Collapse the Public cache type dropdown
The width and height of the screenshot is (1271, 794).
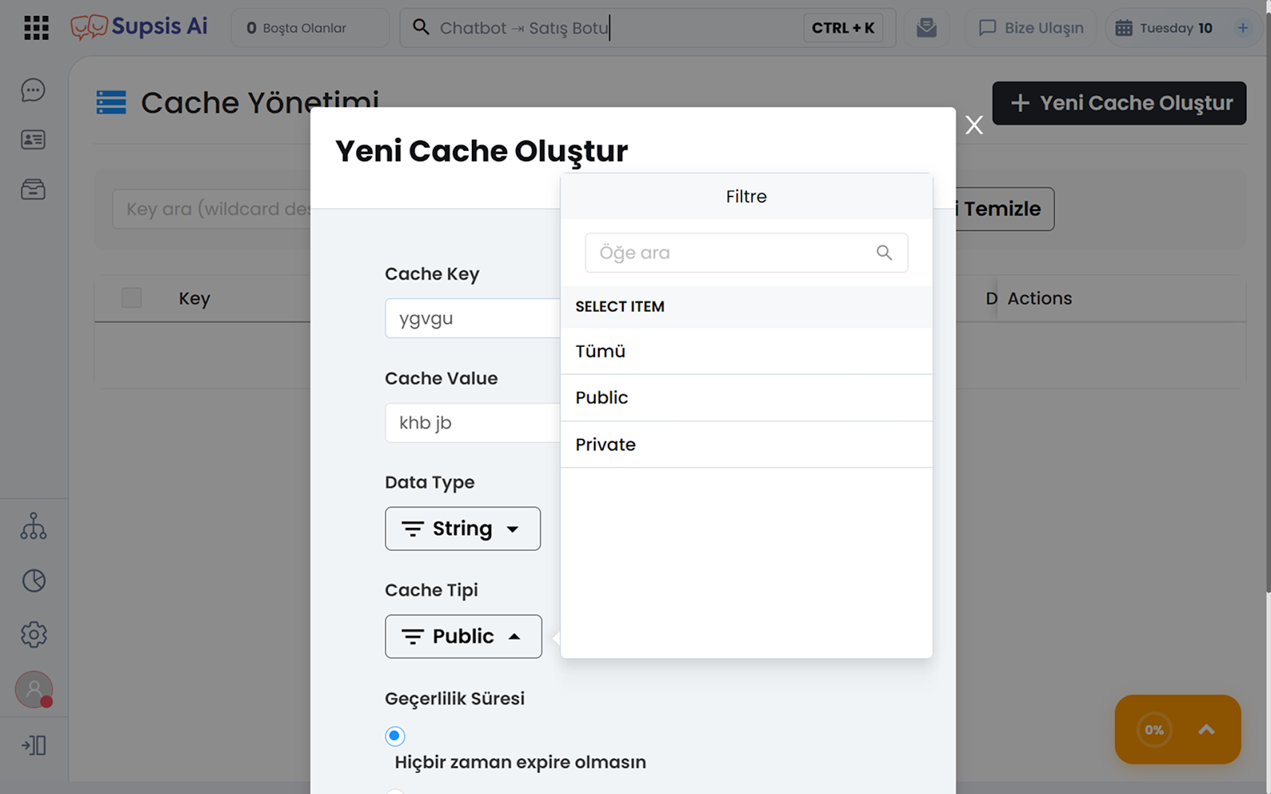463,637
